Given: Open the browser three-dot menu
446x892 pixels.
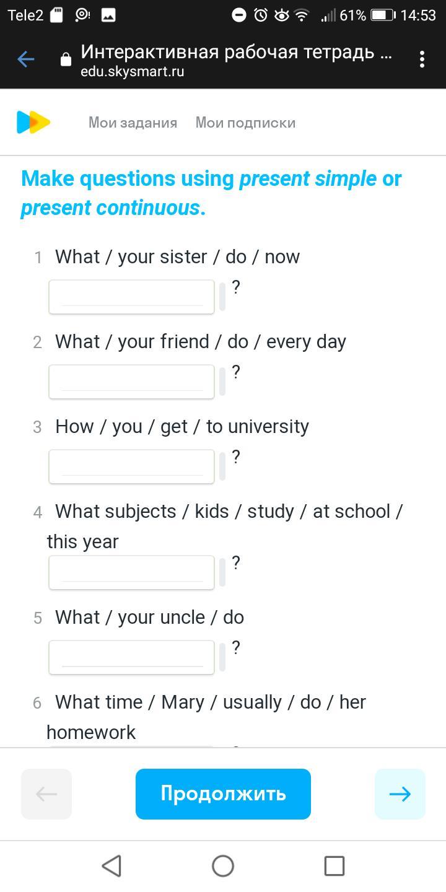Looking at the screenshot, I should 422,59.
